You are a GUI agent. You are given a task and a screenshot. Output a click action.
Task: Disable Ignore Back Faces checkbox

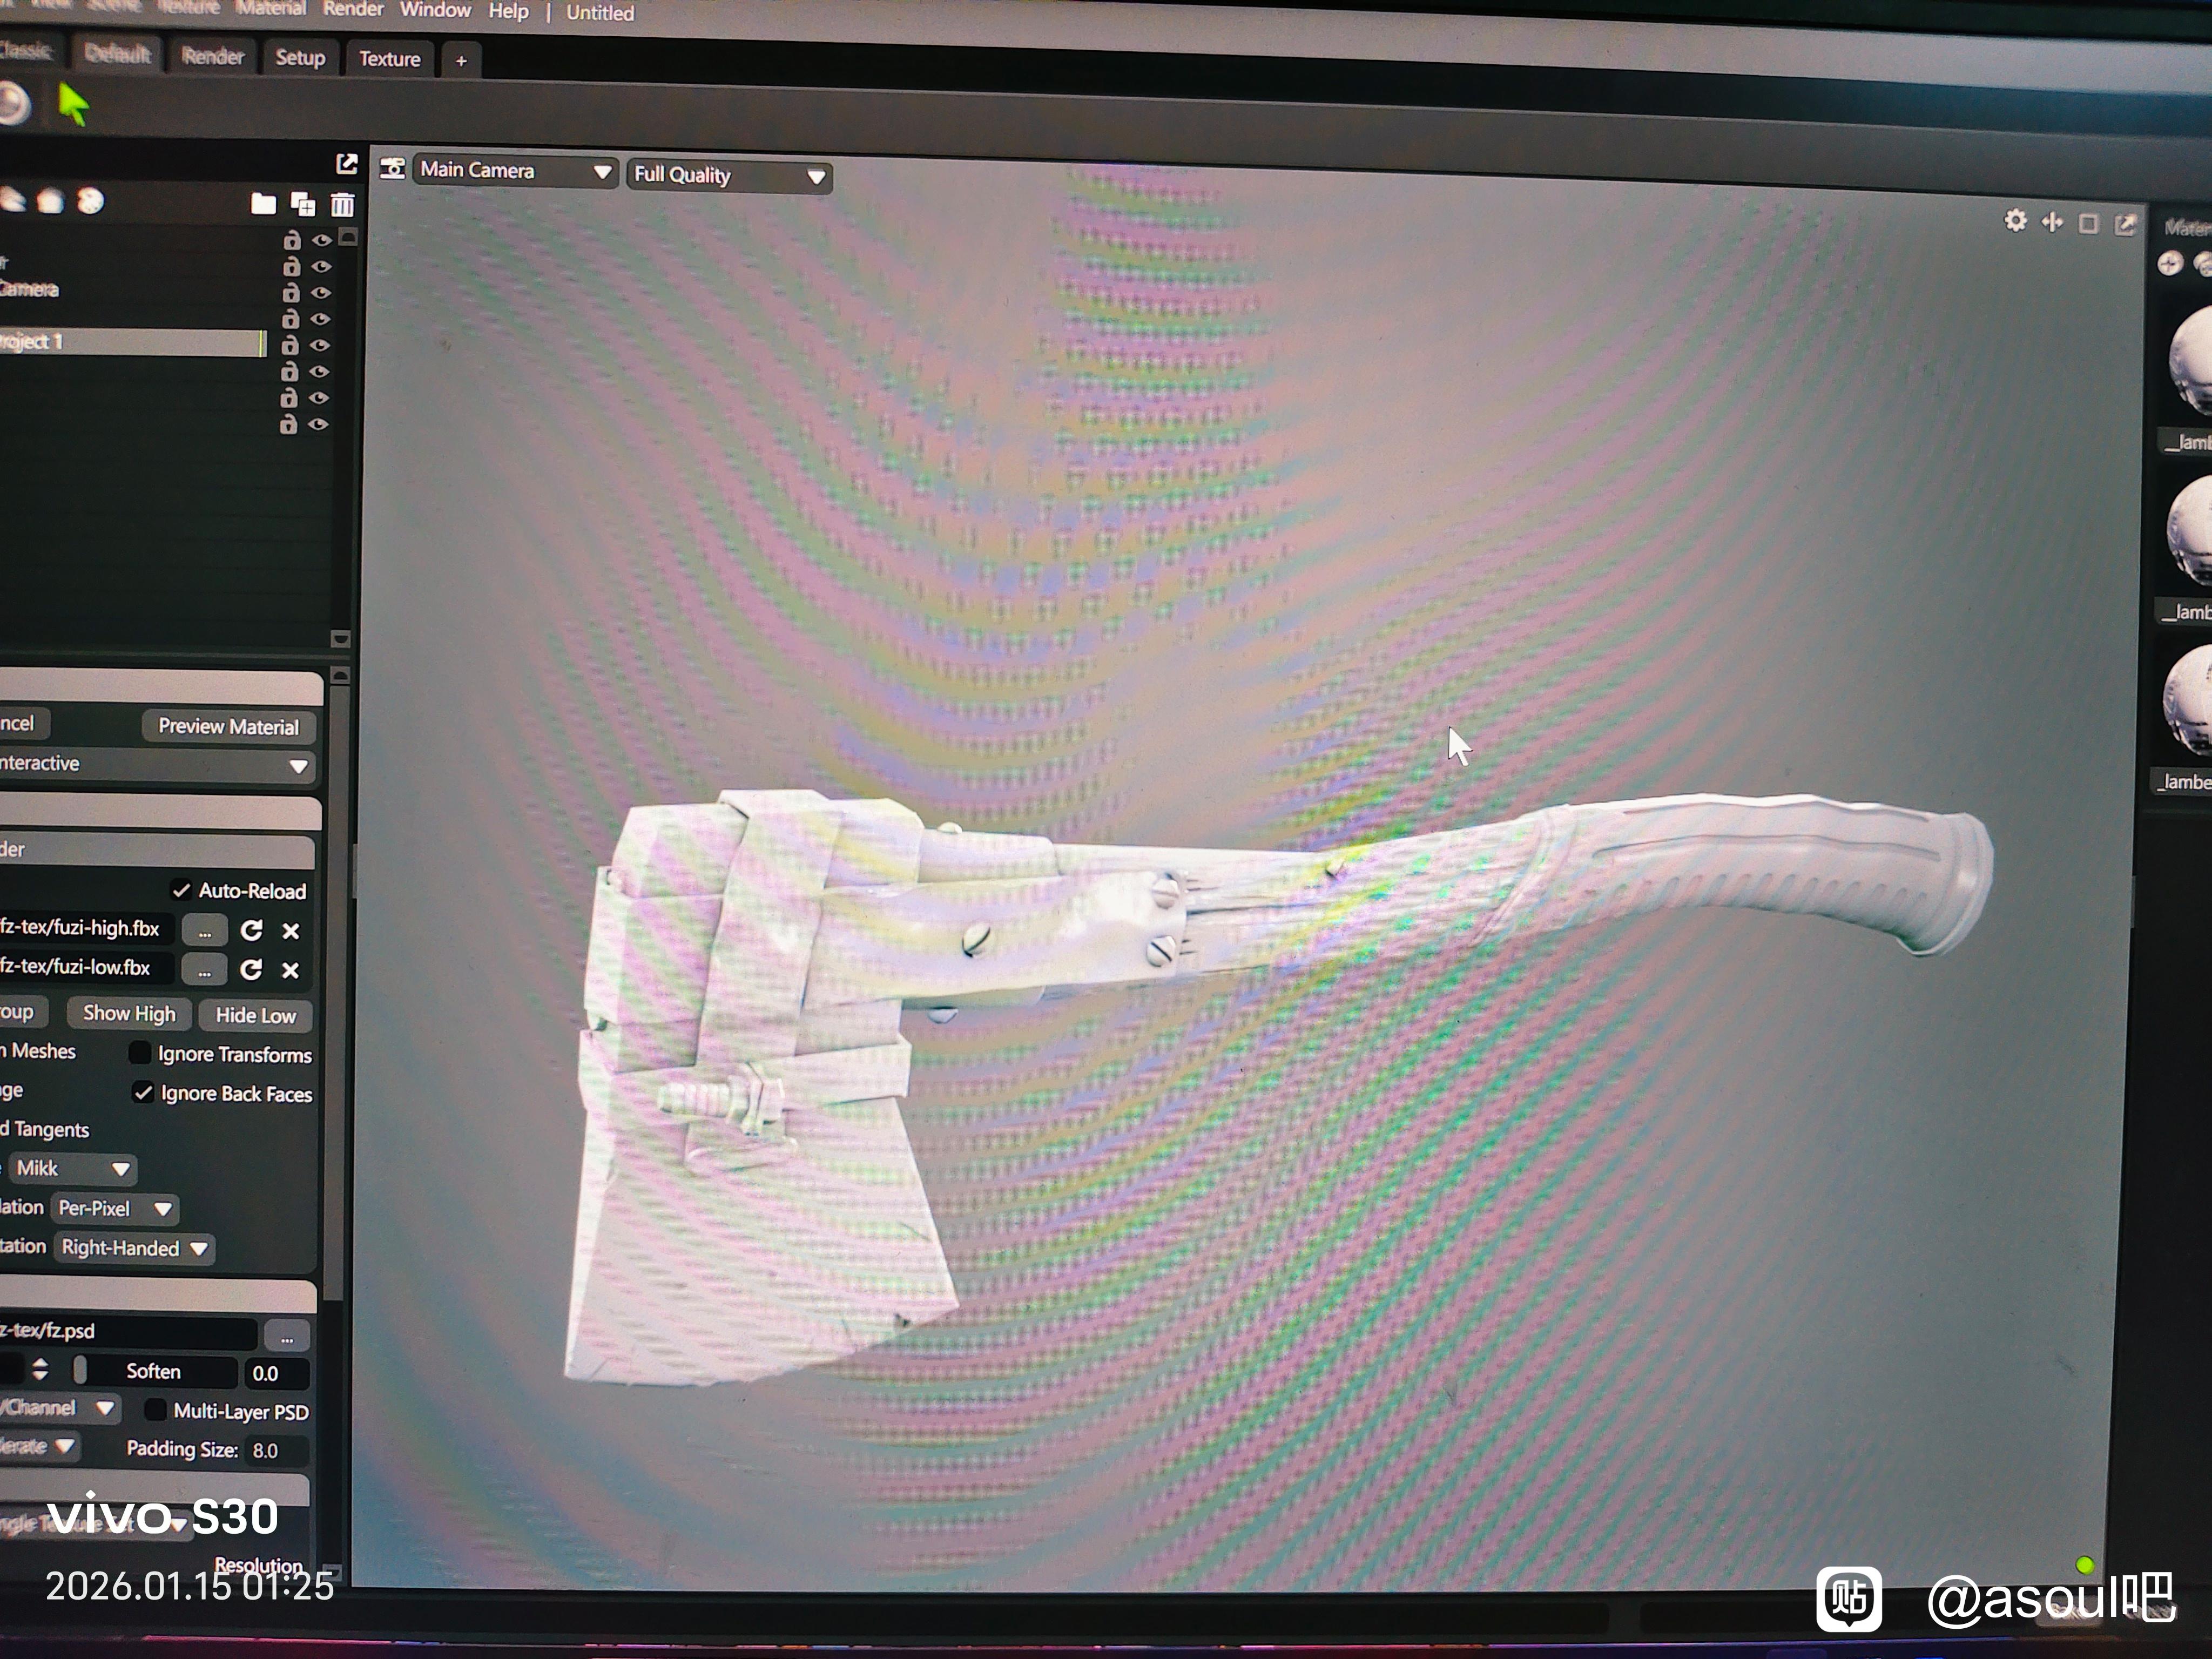[x=143, y=1093]
